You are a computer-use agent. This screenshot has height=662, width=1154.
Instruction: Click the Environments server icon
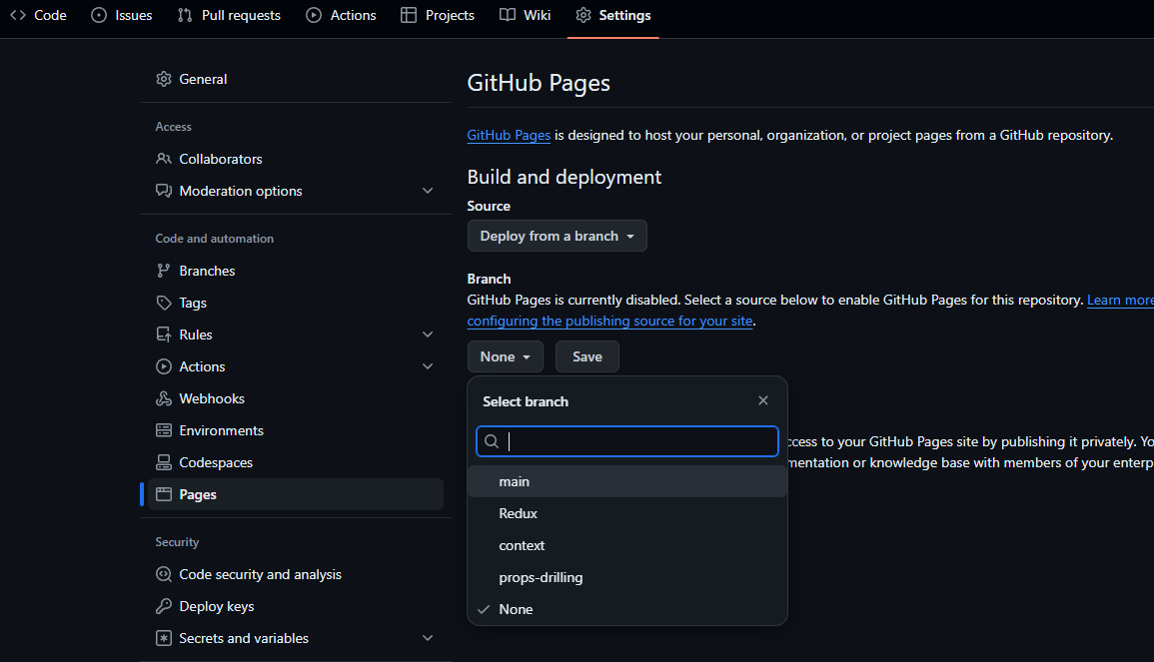[164, 430]
